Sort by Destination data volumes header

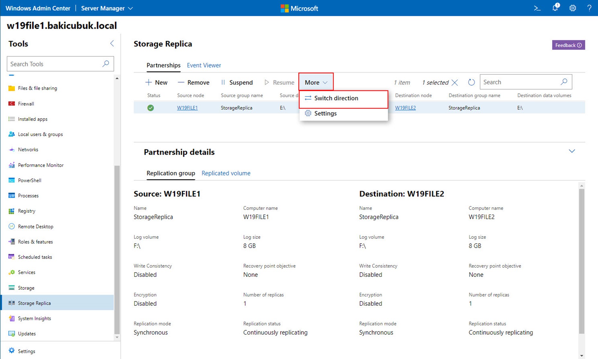544,95
